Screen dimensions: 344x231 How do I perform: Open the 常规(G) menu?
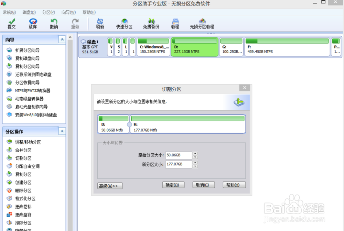tap(9, 12)
